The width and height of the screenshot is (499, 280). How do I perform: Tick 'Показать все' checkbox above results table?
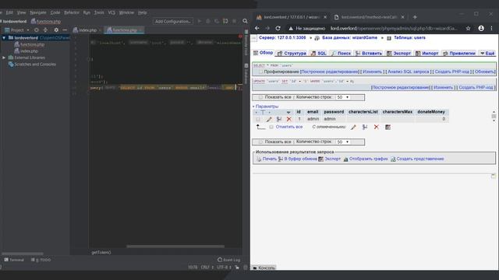[x=260, y=97]
